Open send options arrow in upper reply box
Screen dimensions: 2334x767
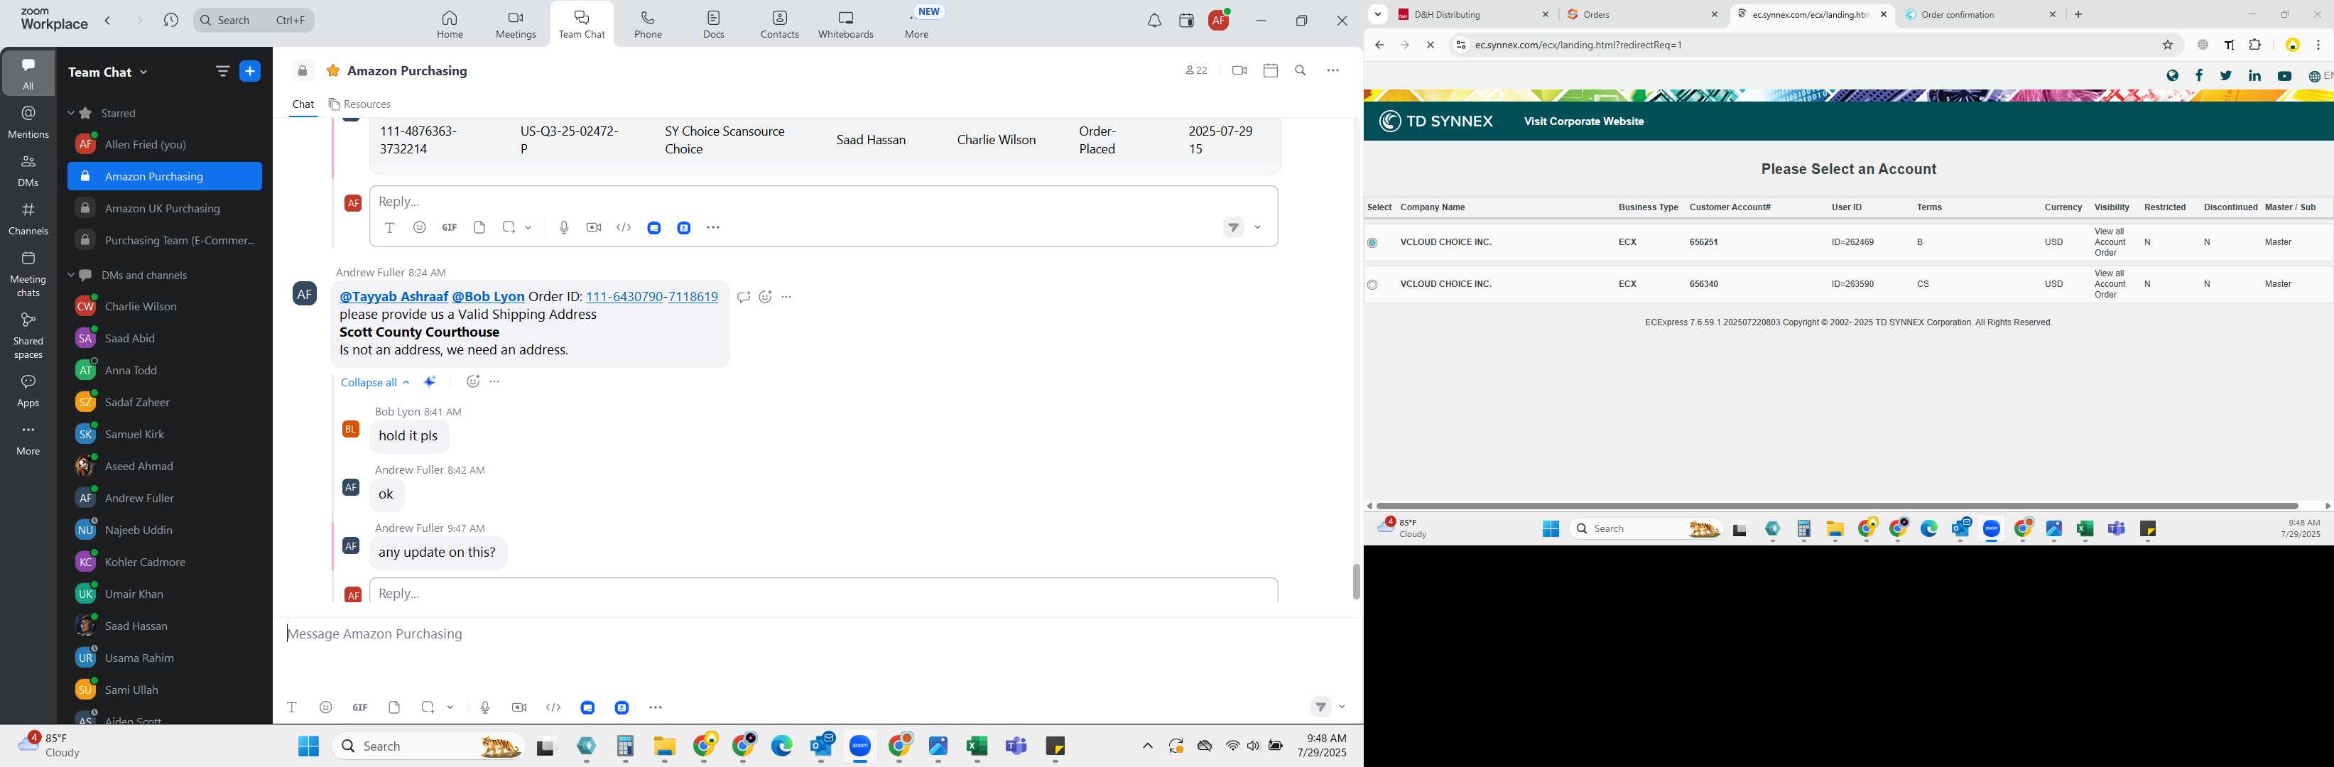tap(1258, 228)
